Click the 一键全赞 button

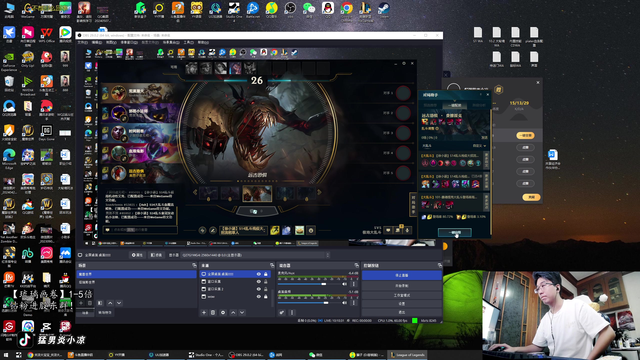(525, 135)
